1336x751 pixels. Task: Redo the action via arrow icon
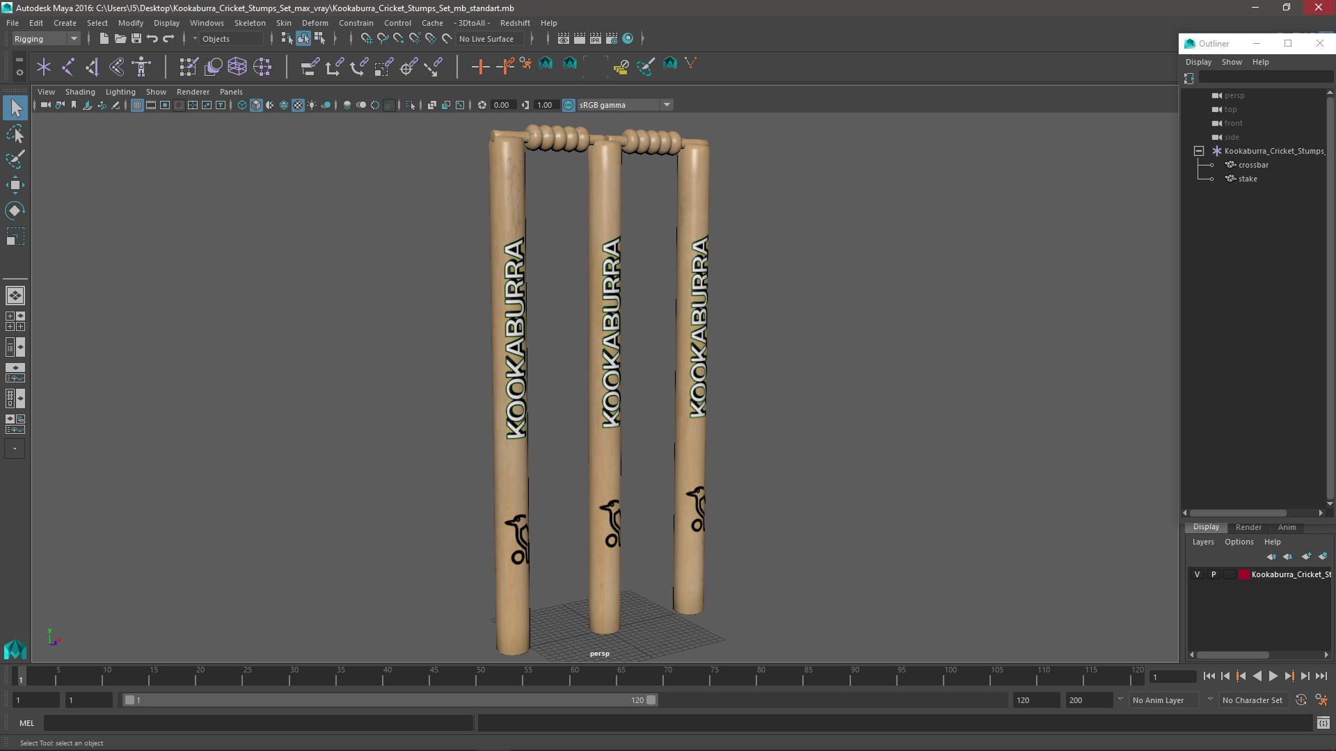(x=168, y=38)
